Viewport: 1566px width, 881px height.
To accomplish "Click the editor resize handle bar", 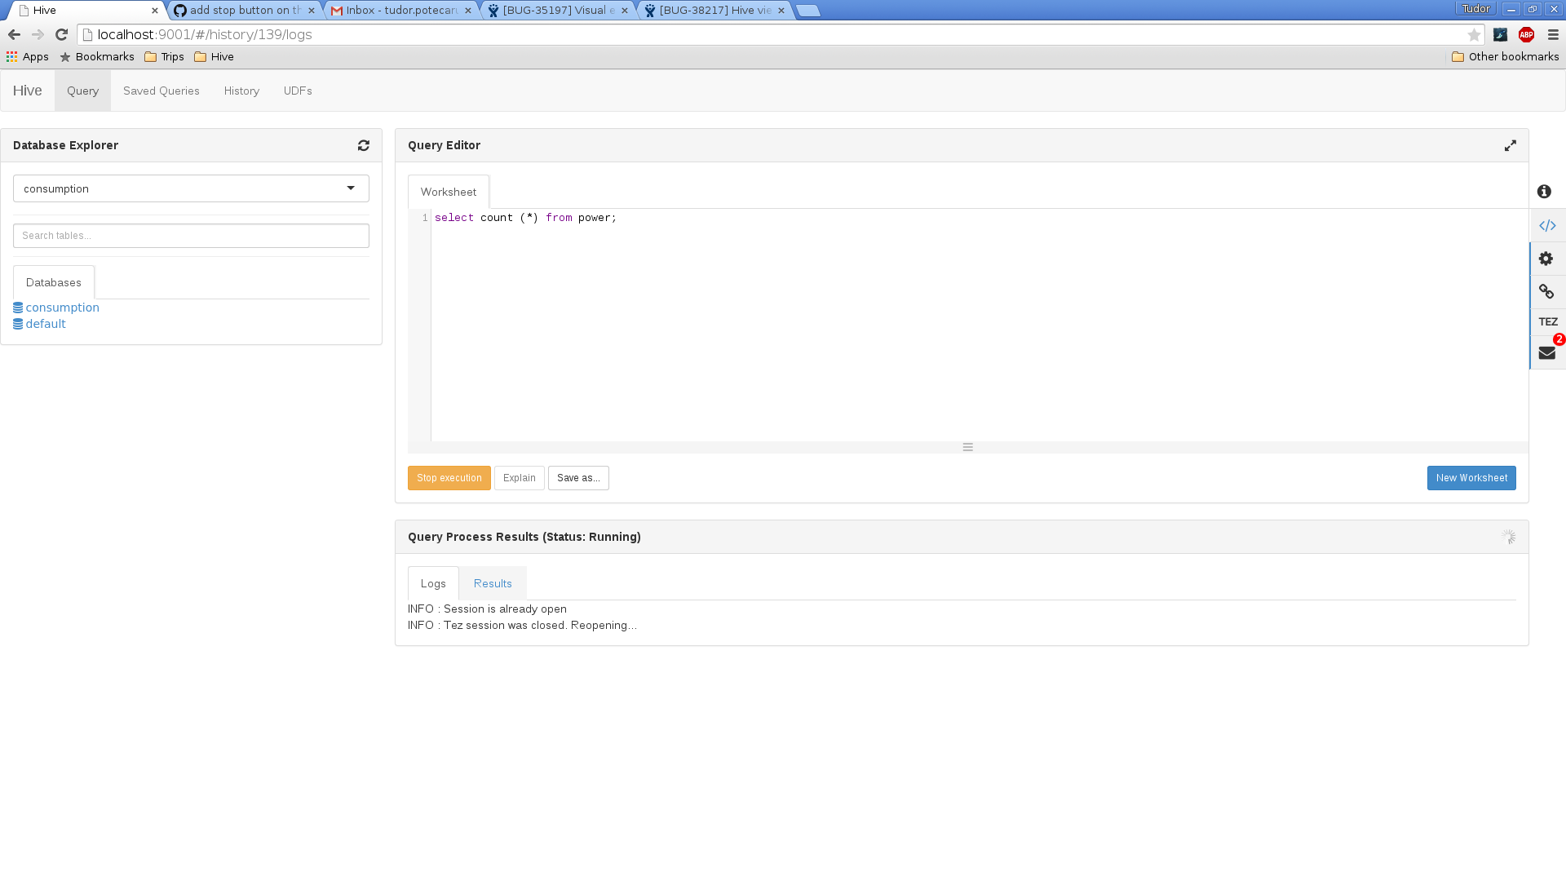I will [968, 447].
